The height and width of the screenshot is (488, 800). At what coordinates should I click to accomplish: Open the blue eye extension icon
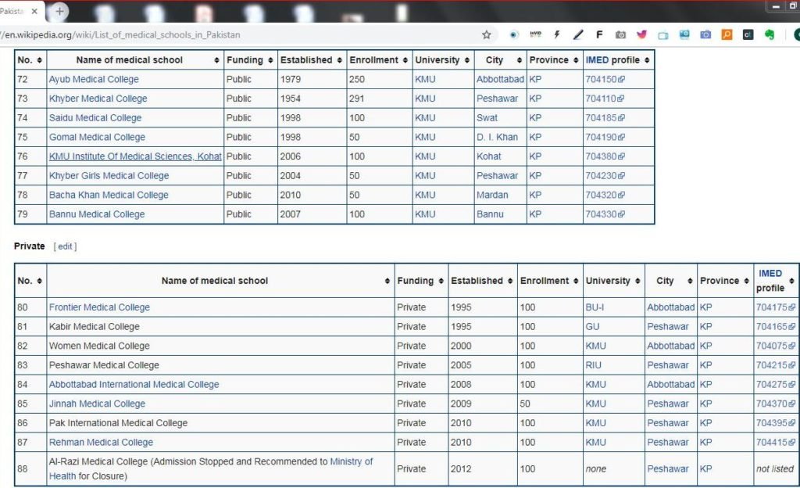514,34
